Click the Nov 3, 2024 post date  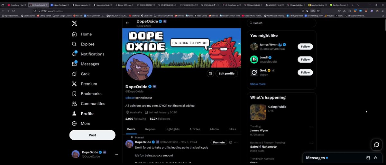pos(189,142)
